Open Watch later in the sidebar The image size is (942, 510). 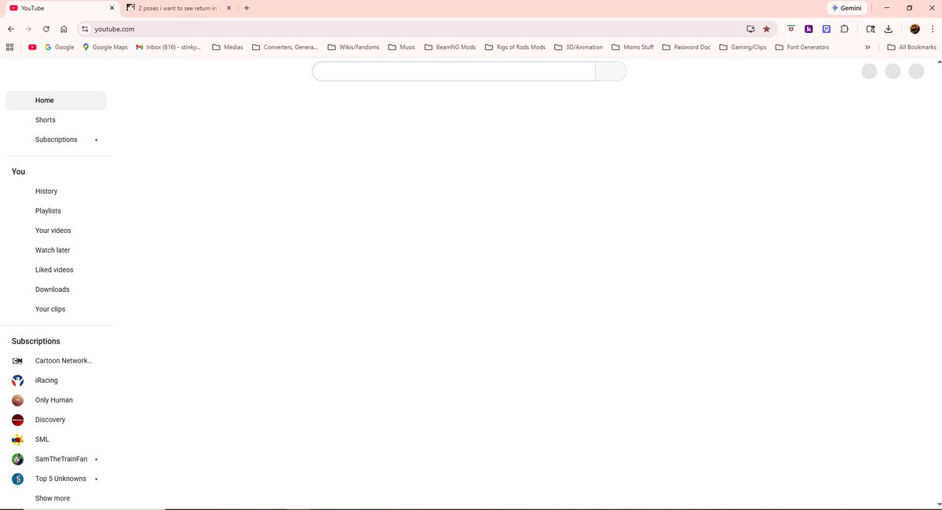point(56,250)
